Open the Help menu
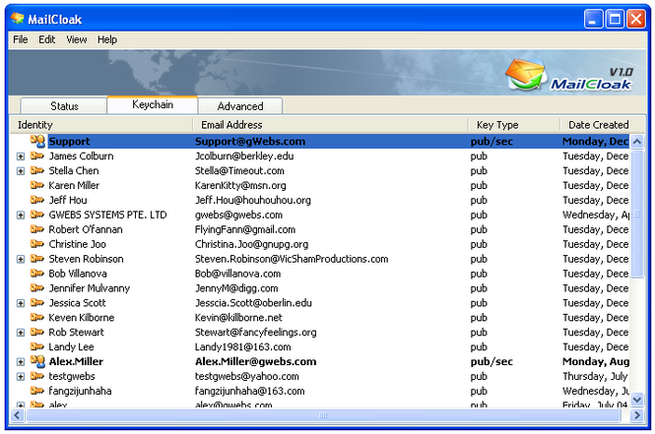 point(106,39)
